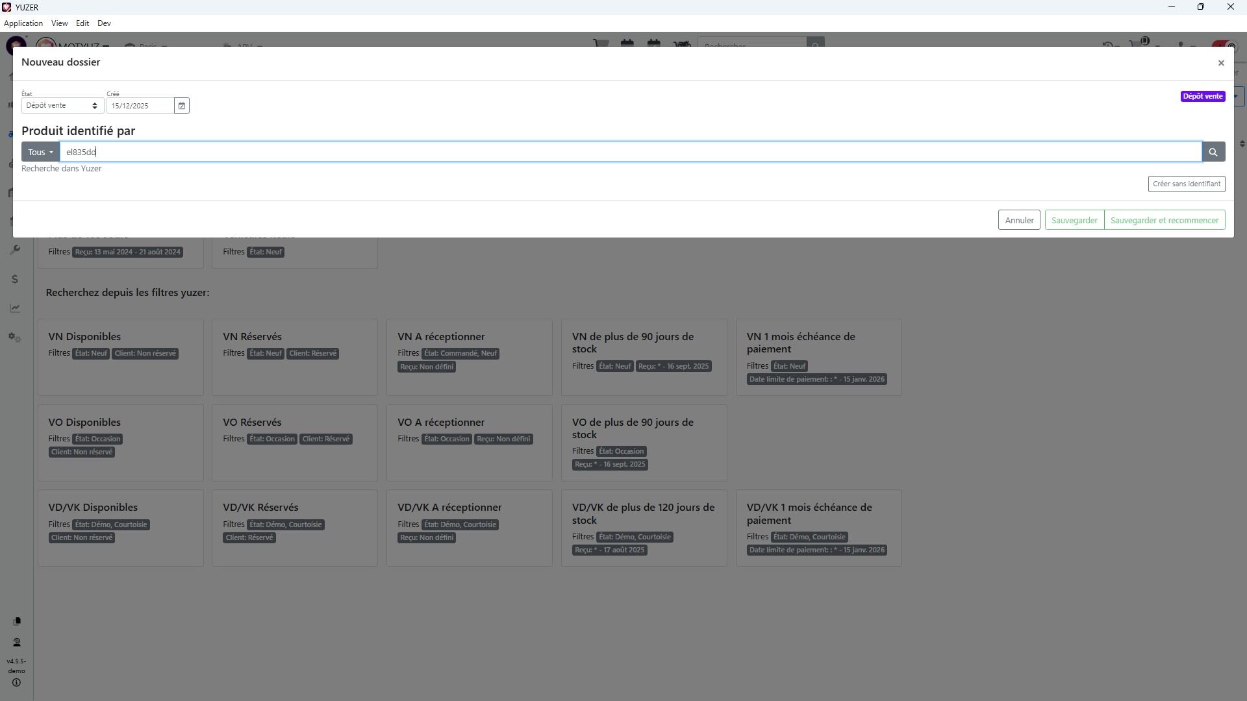Click the magnifier search button
1247x701 pixels.
[1213, 152]
